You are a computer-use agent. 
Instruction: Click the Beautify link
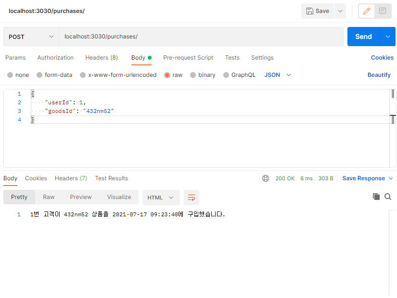click(x=379, y=75)
